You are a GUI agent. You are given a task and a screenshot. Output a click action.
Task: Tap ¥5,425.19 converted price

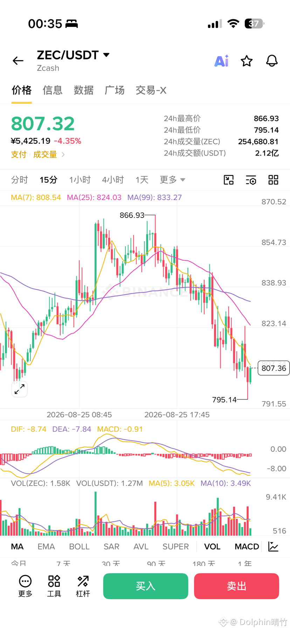coord(31,141)
